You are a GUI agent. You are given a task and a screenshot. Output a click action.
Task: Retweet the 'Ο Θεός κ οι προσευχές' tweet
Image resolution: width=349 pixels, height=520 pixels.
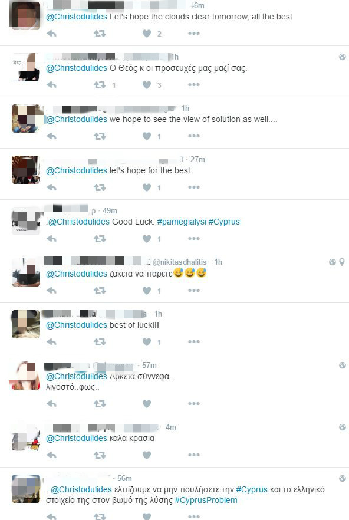coord(100,85)
